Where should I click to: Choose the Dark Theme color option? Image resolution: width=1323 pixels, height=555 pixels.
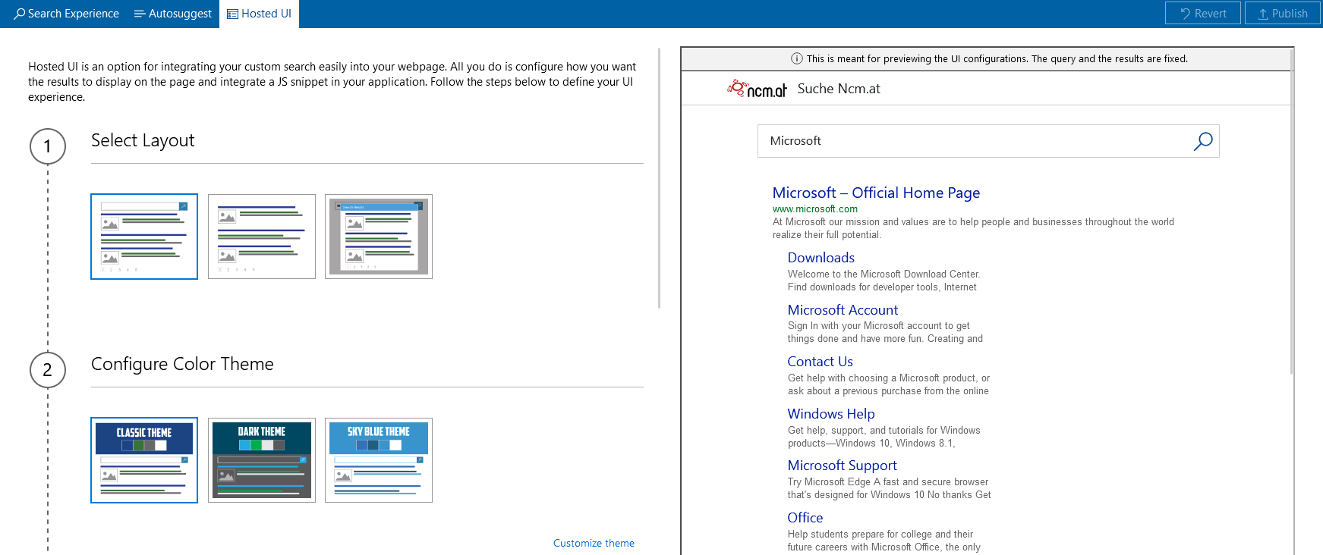[x=262, y=460]
